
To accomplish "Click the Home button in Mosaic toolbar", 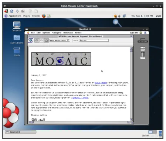I will tap(46, 40).
